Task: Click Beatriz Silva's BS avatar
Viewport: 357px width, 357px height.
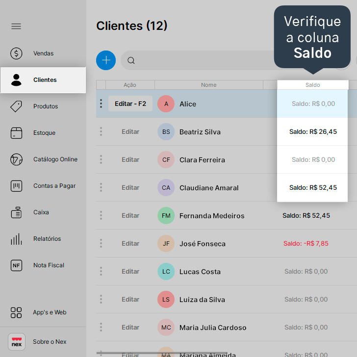Action: point(166,132)
